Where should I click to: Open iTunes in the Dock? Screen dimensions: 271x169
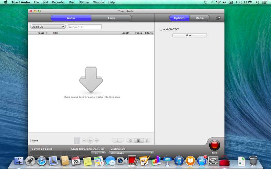pyautogui.click(x=179, y=161)
